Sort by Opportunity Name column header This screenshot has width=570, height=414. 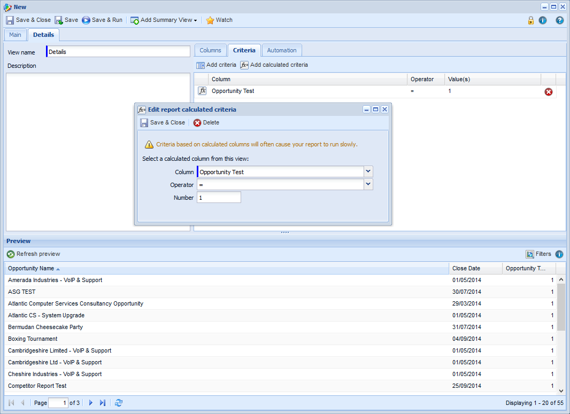[x=31, y=269]
